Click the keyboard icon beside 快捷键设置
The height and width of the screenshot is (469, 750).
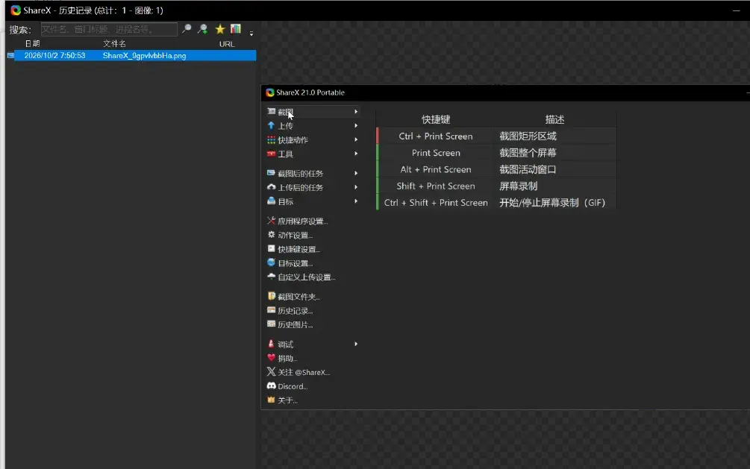[x=271, y=248]
